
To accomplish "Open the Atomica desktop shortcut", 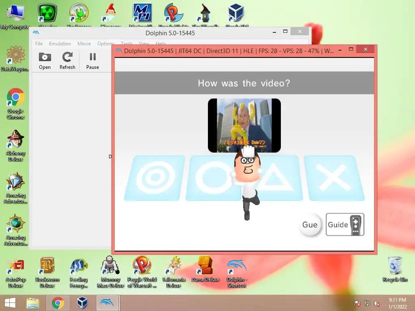I will point(47,15).
